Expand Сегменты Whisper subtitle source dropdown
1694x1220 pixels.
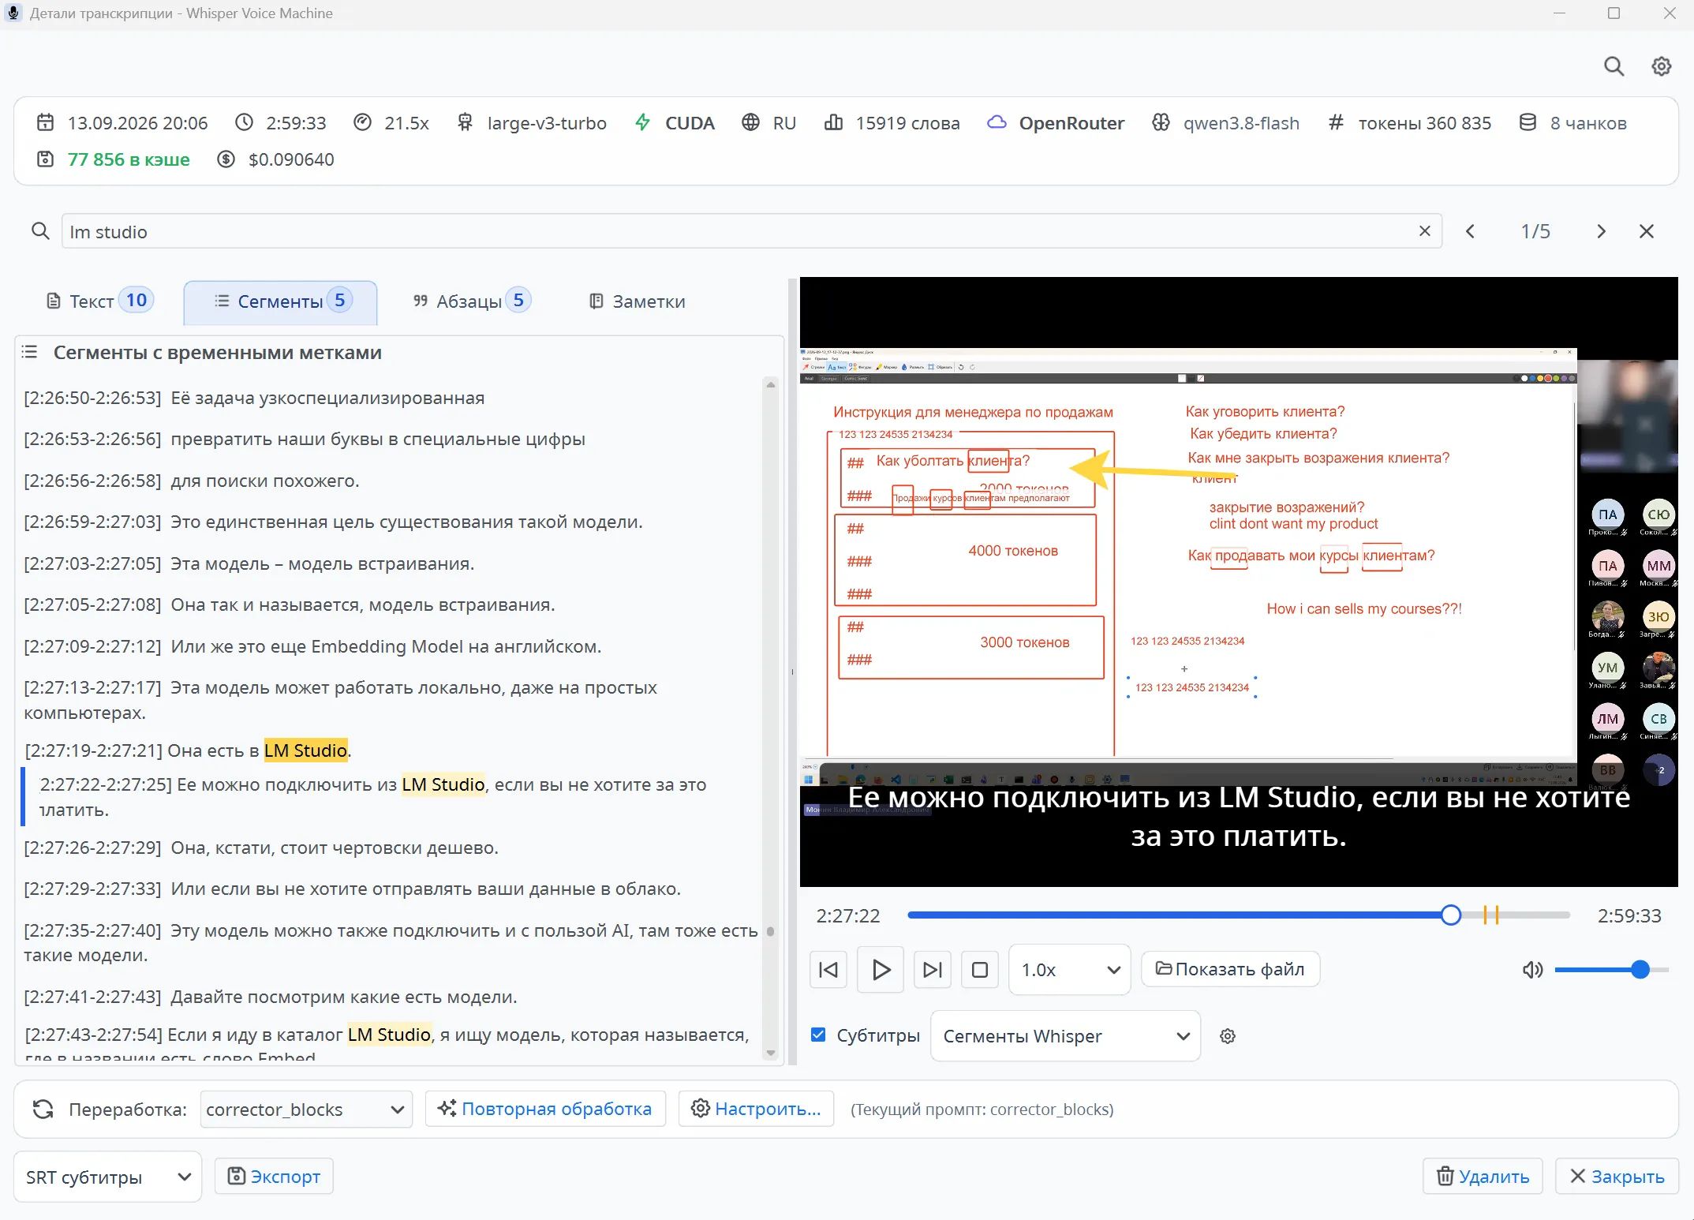pos(1065,1036)
